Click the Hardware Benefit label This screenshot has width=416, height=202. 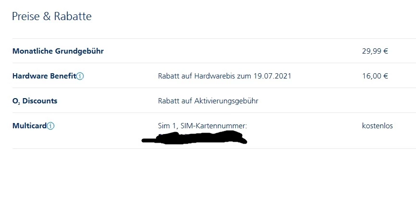click(x=44, y=76)
